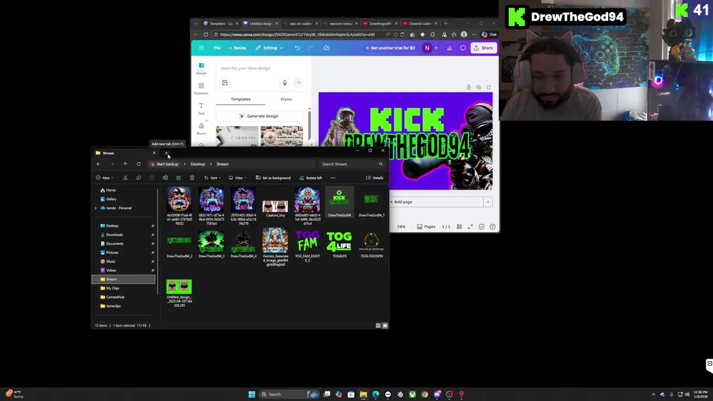
Task: Go up one folder level in File Explorer
Action: click(x=125, y=164)
